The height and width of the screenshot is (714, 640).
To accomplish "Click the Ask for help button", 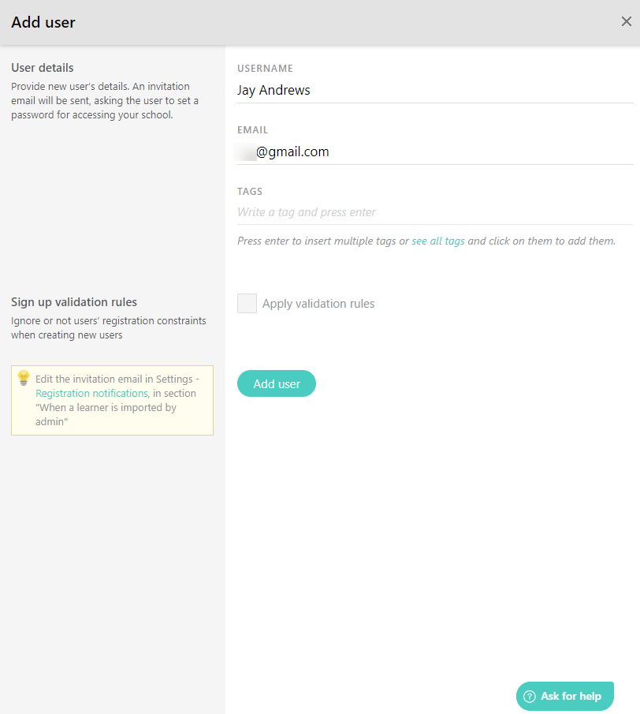I will click(x=564, y=696).
